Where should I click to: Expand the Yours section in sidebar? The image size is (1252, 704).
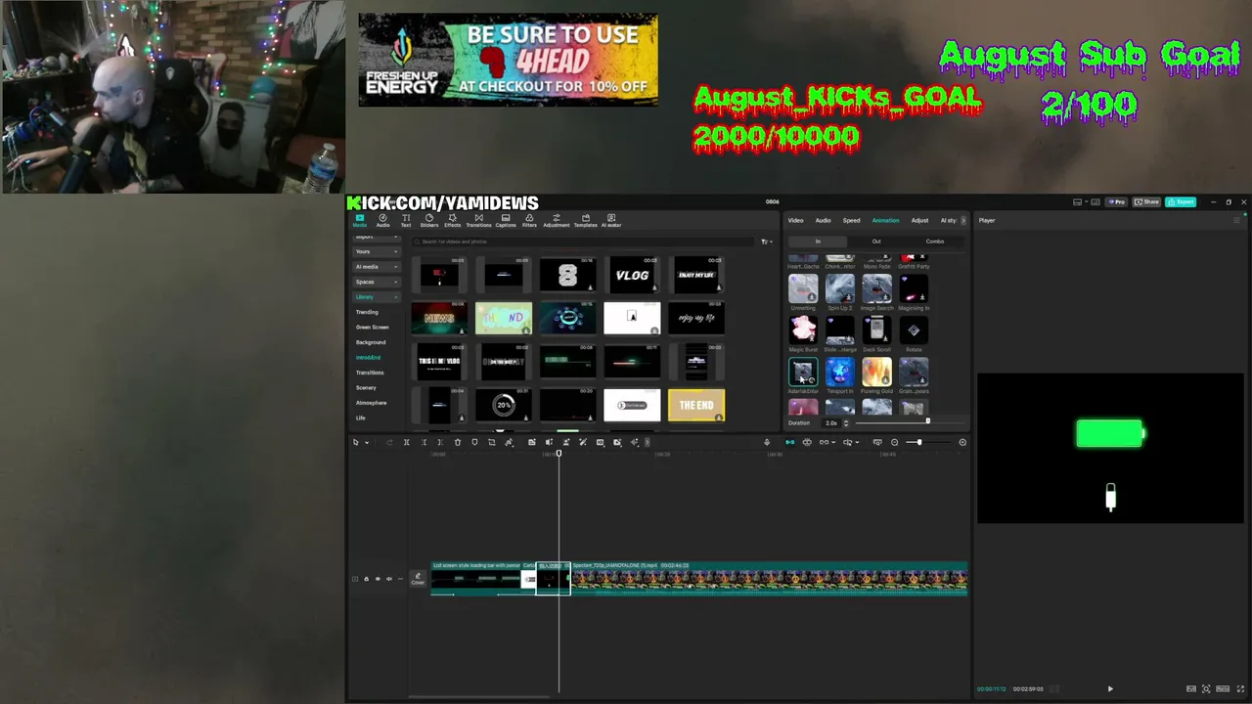coord(377,252)
